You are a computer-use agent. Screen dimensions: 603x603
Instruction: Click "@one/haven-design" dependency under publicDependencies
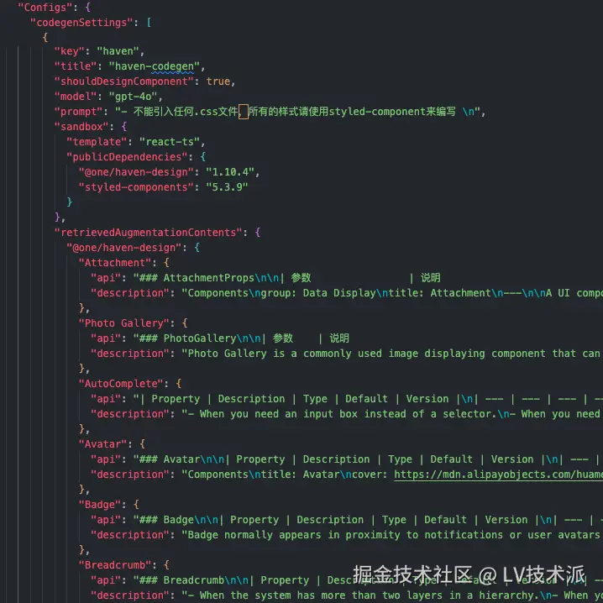[x=136, y=172]
